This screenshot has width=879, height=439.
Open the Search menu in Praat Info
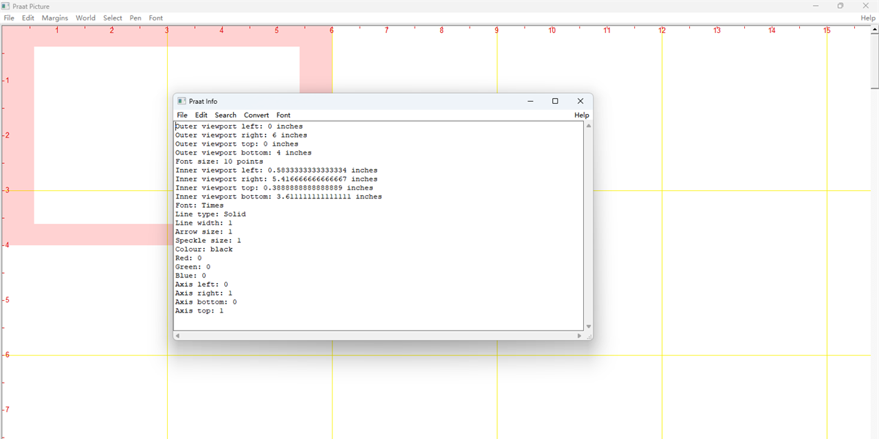tap(225, 115)
